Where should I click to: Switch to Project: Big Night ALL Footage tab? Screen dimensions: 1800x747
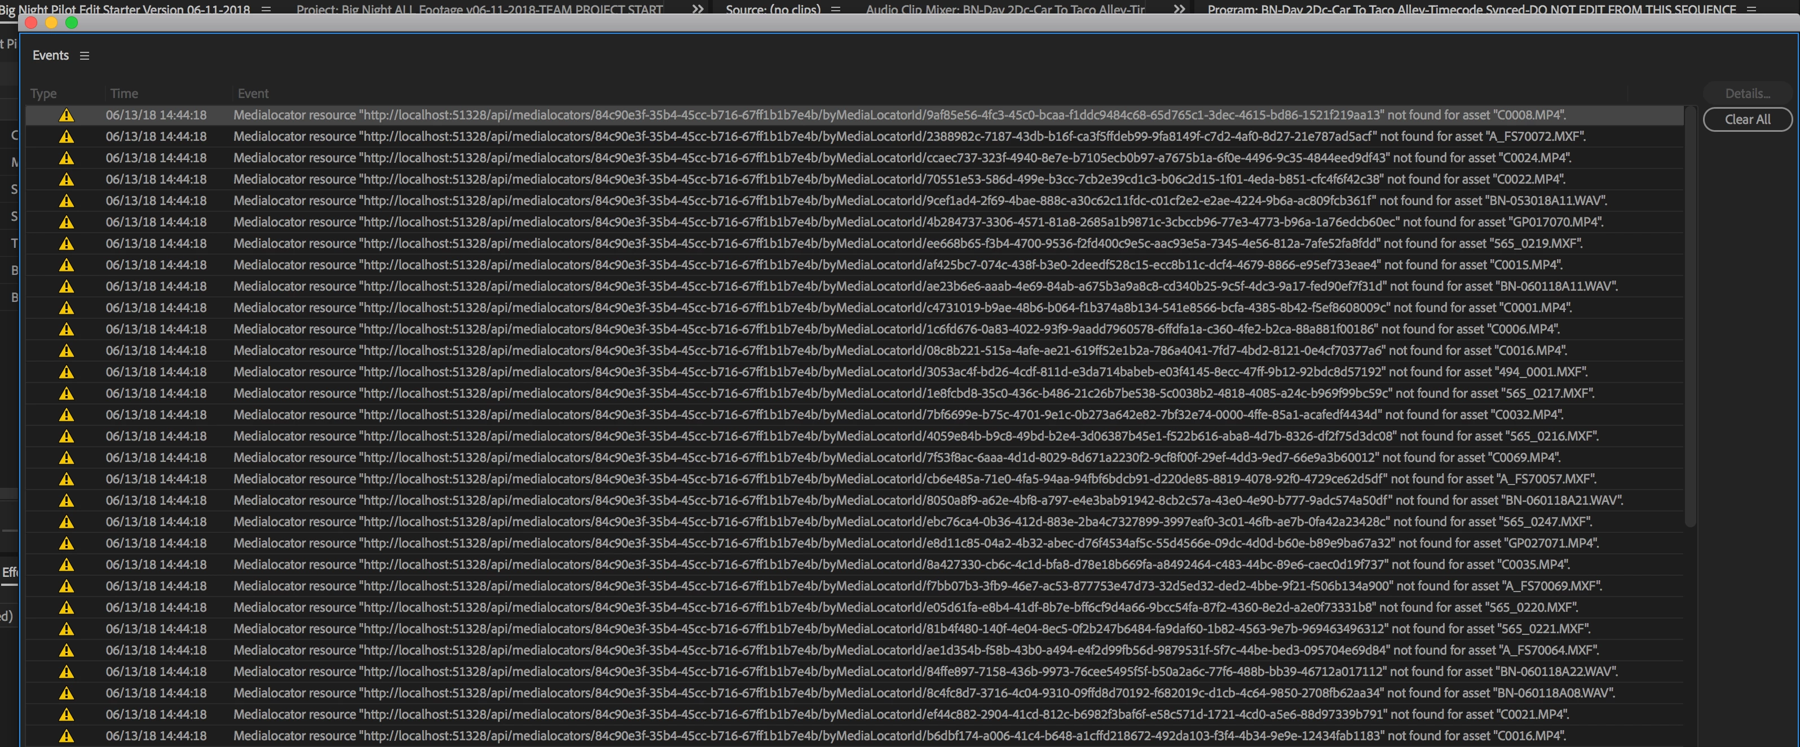coord(479,9)
